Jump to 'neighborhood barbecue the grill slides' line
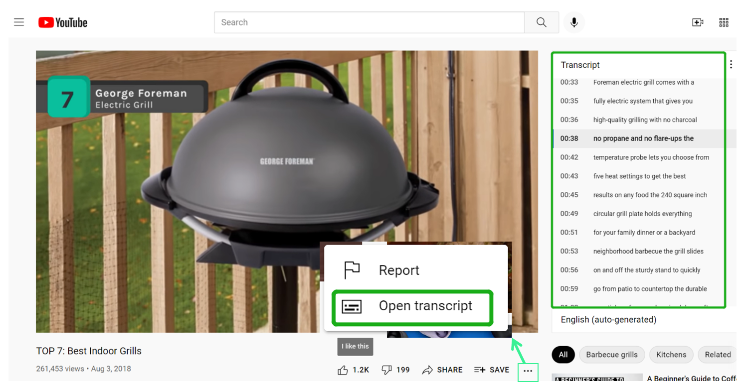Viewport: 744px width, 391px height. (644, 252)
